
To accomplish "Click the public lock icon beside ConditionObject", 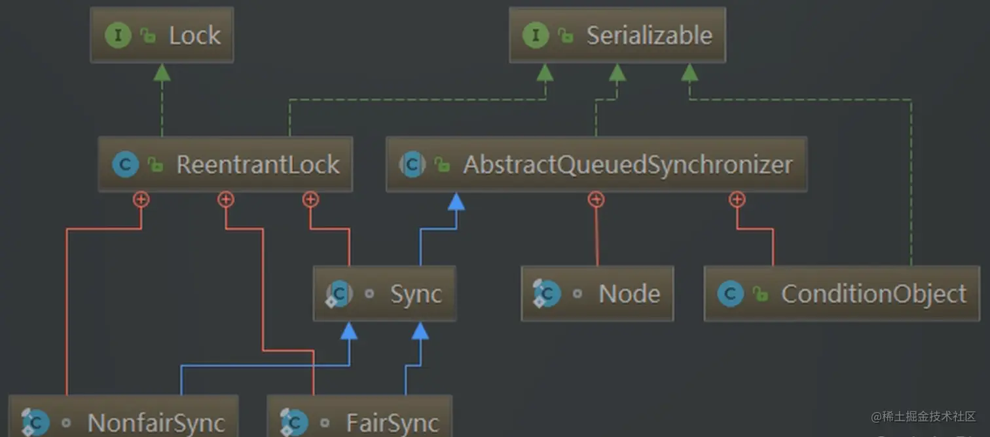I will point(761,294).
